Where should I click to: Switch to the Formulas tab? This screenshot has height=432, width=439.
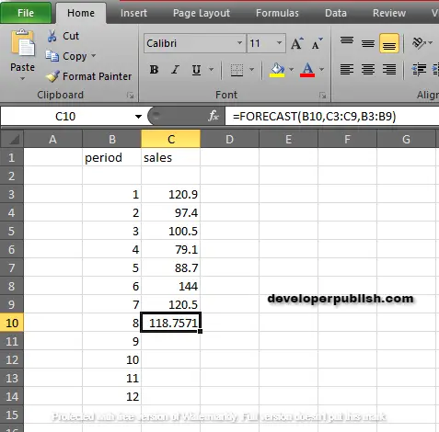pyautogui.click(x=277, y=13)
